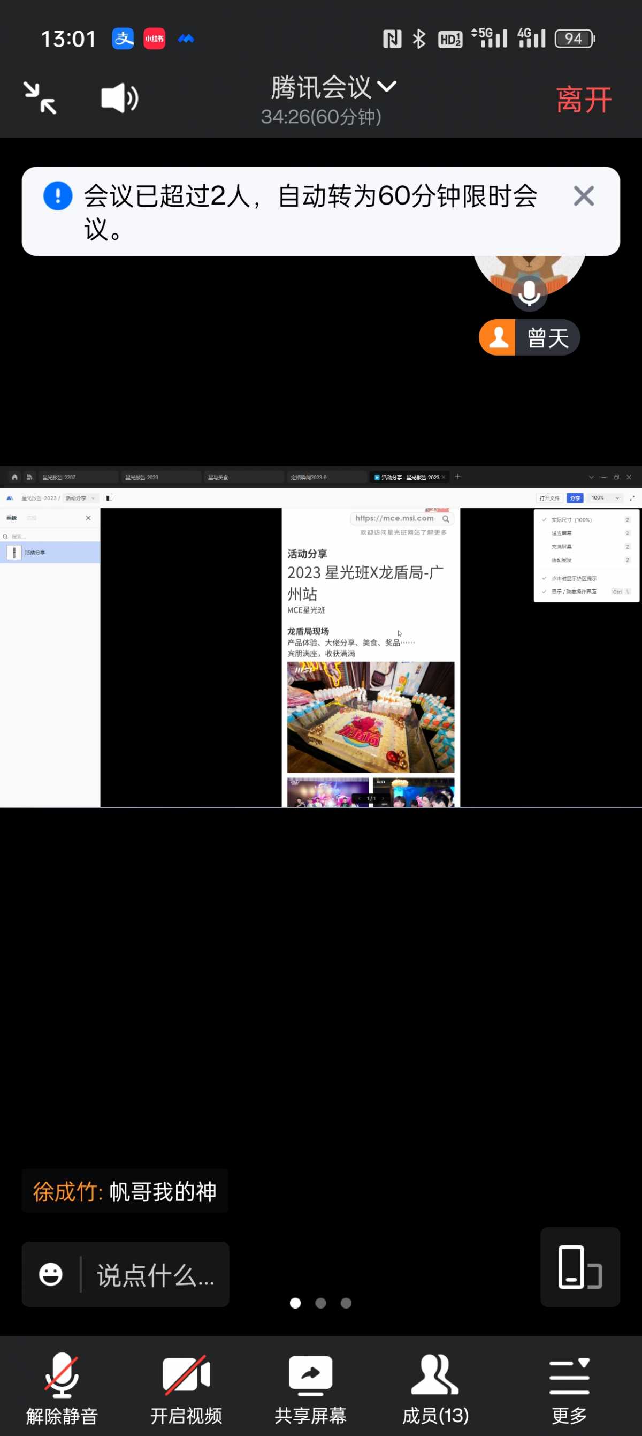The image size is (642, 1436).
Task: Switch screen orientation with the rotate icon
Action: coord(579,1266)
